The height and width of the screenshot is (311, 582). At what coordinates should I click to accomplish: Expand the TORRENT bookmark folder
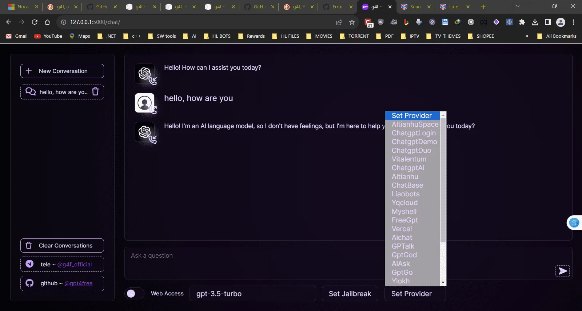pos(354,36)
